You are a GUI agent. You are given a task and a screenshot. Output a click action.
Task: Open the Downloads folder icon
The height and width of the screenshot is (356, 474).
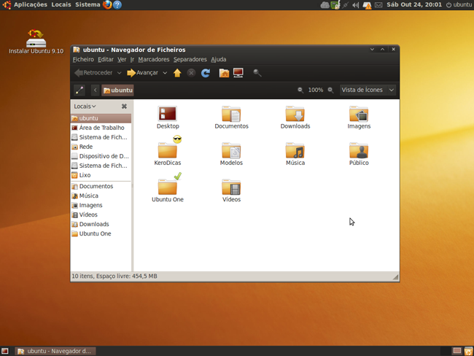pos(295,117)
